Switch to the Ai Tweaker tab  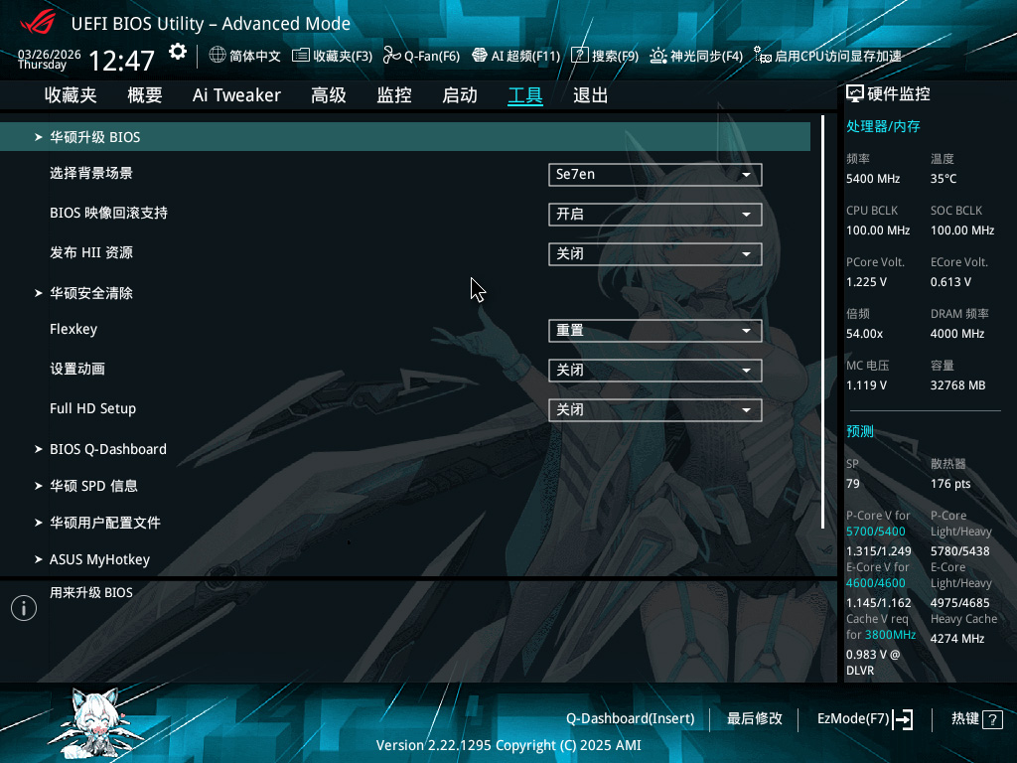click(x=236, y=95)
